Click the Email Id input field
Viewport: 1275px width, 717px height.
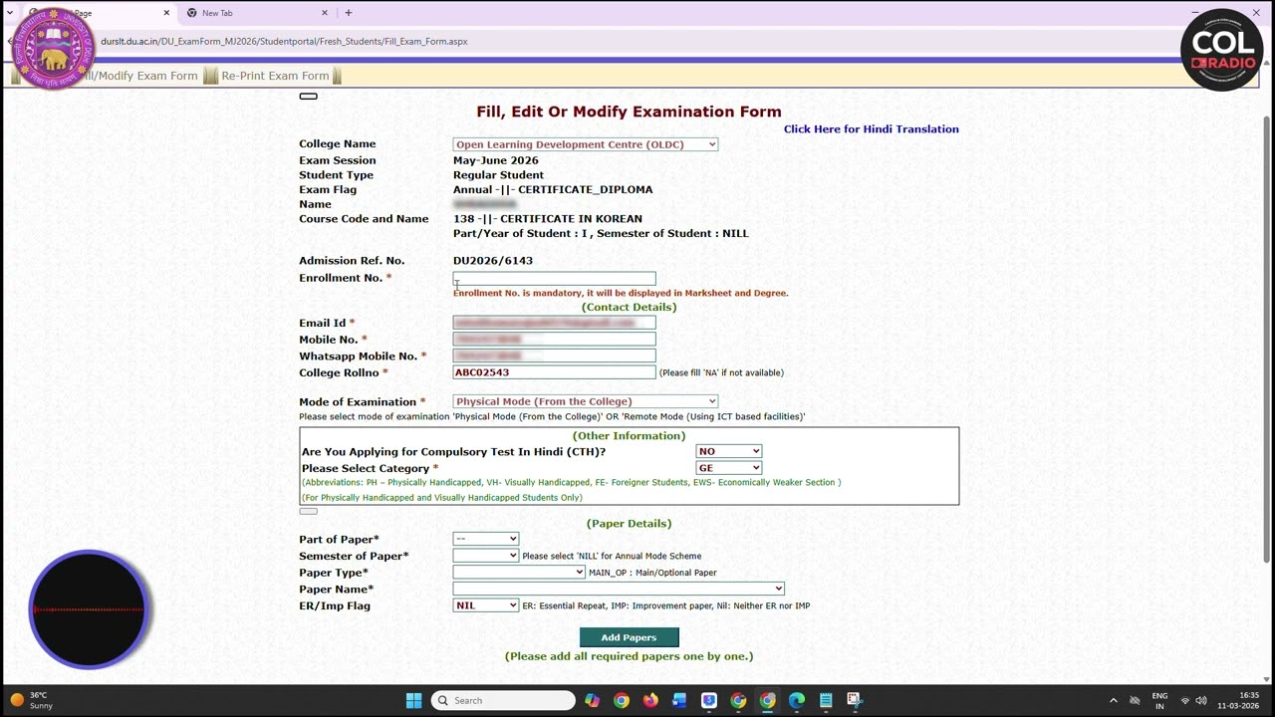(554, 323)
